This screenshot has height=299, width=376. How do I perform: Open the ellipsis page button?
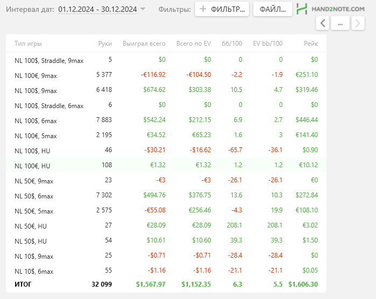point(340,23)
